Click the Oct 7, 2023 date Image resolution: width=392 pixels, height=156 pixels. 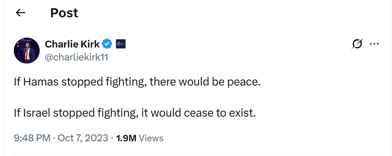click(x=83, y=138)
